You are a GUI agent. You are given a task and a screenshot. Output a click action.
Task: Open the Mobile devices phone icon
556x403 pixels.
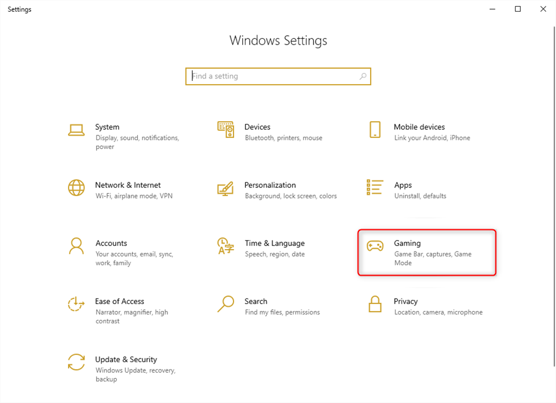pos(375,129)
